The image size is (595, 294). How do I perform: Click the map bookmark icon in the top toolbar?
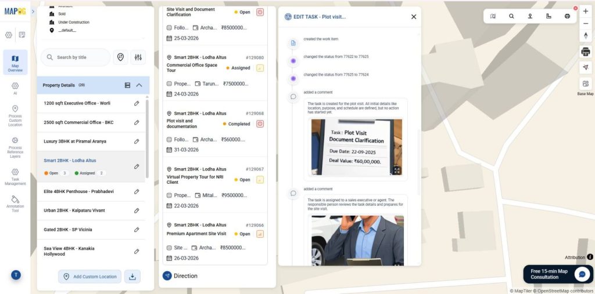(x=493, y=16)
